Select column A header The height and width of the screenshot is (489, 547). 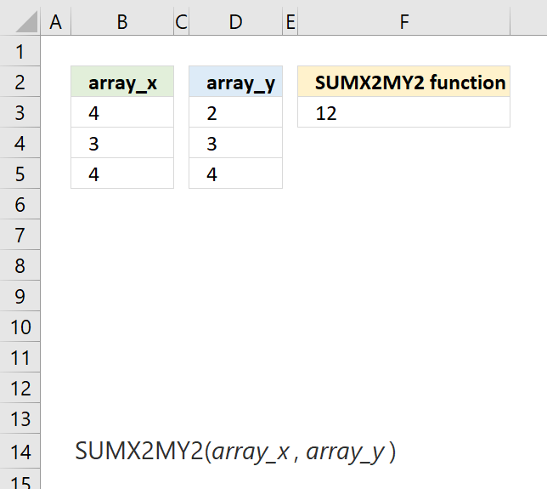pos(56,21)
